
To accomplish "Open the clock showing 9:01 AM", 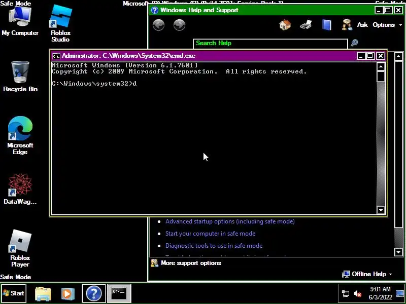I will 380,293.
